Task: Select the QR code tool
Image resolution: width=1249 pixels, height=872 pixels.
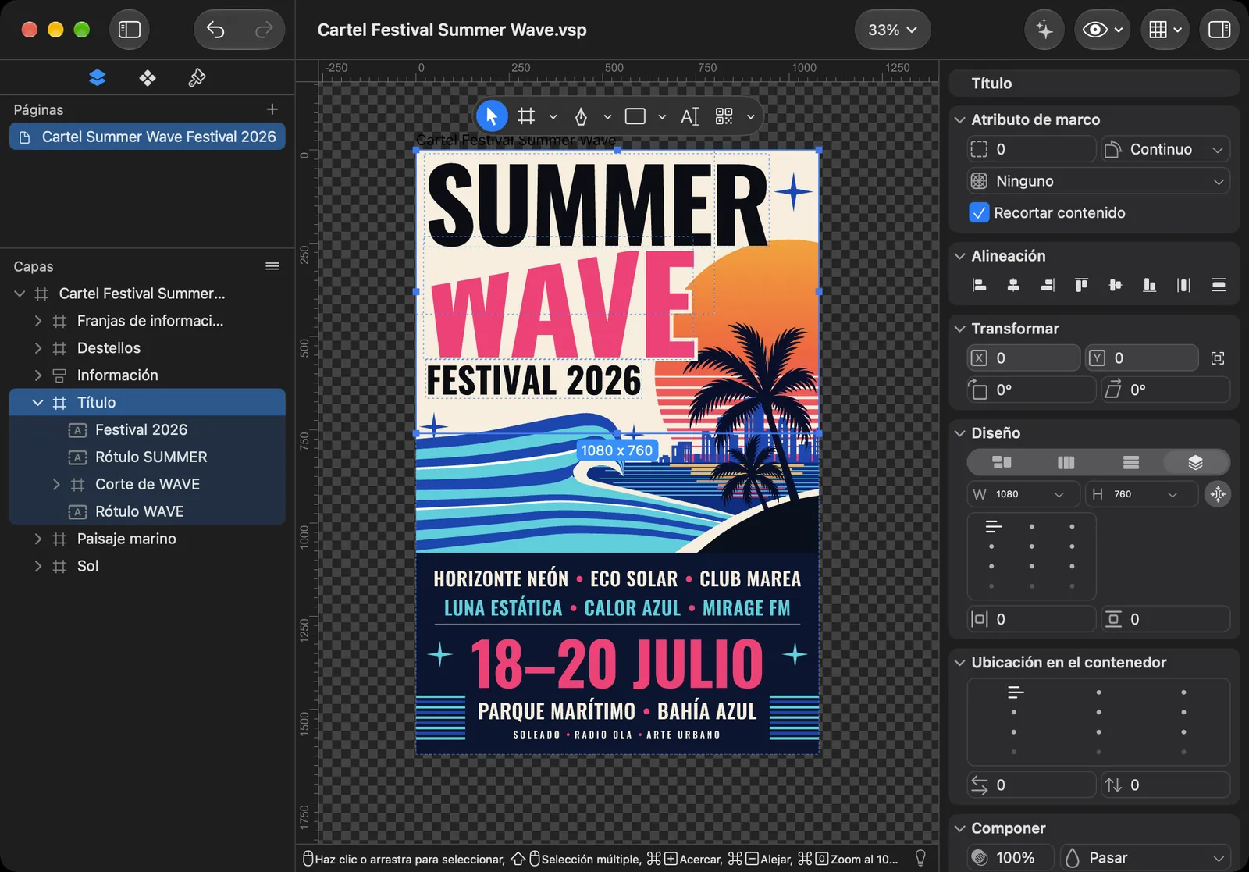Action: tap(724, 116)
